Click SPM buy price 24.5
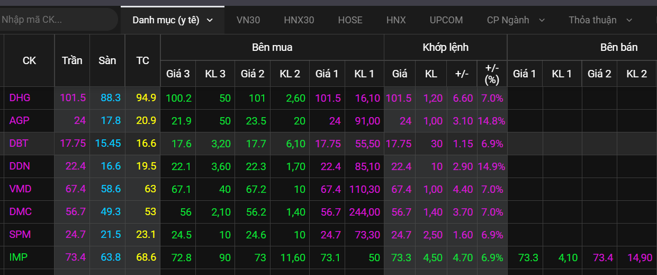The image size is (657, 275). pyautogui.click(x=181, y=234)
